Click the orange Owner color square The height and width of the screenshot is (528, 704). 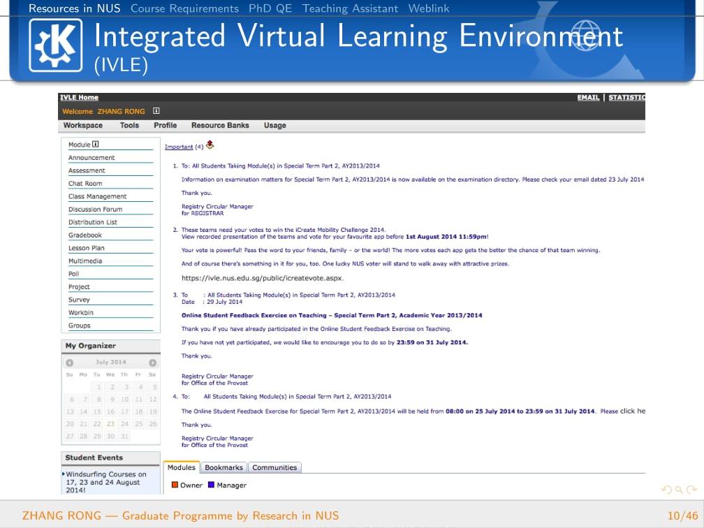tap(175, 485)
